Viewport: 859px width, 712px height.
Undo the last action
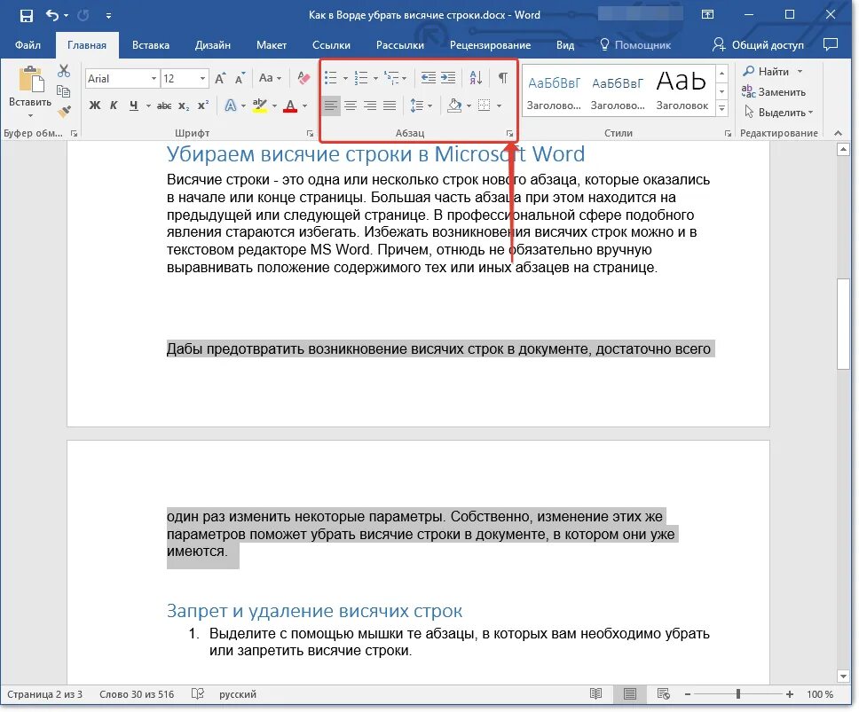coord(52,15)
